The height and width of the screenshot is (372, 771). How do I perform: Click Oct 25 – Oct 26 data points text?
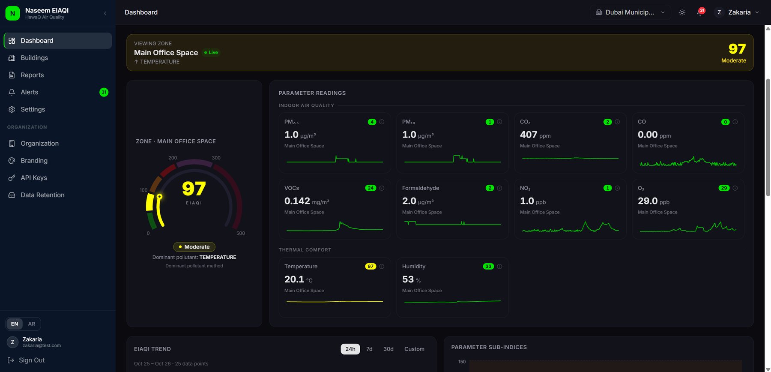click(171, 364)
